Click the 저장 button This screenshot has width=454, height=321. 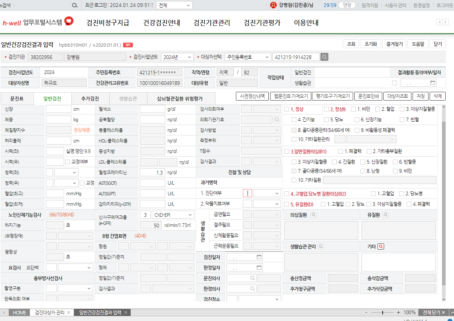point(421,96)
